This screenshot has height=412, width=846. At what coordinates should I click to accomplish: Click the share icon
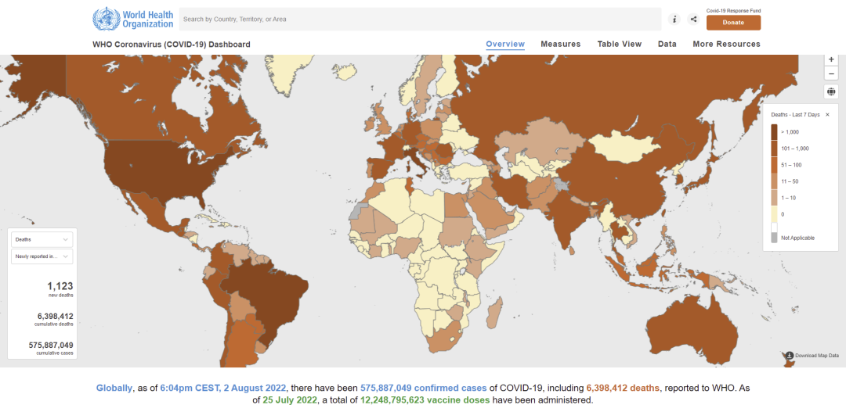pyautogui.click(x=693, y=19)
